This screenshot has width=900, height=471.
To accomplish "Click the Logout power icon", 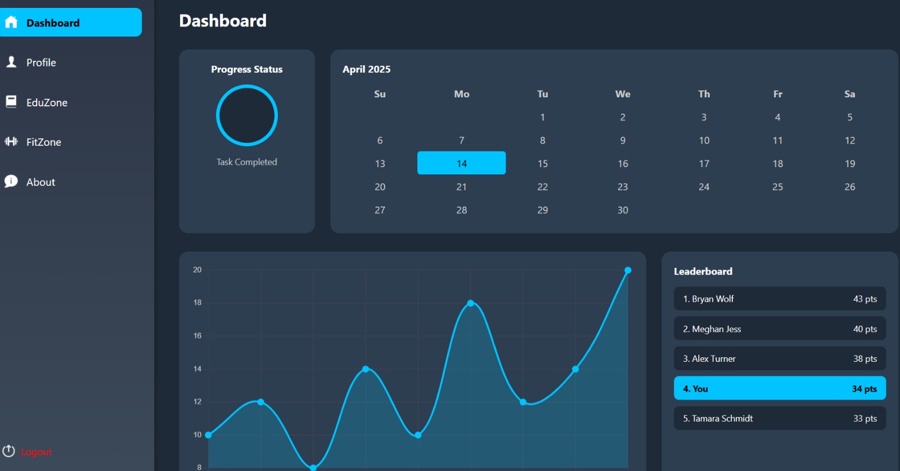I will 9,451.
